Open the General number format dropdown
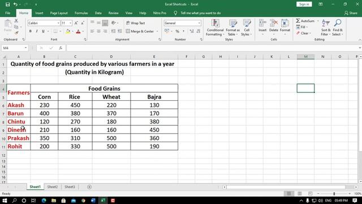The image size is (362, 204). tap(199, 23)
